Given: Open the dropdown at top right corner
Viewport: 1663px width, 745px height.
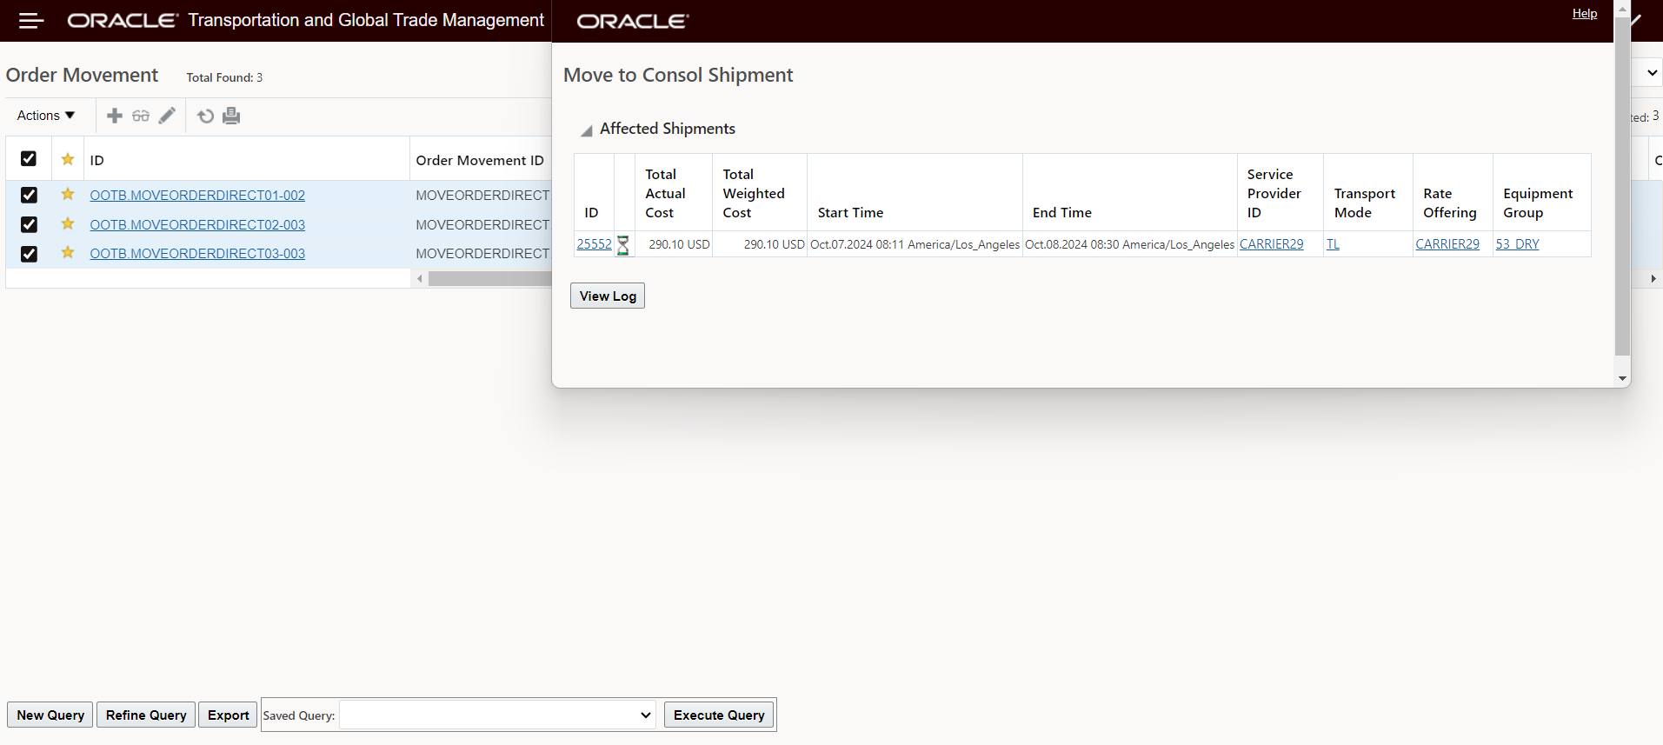Looking at the screenshot, I should click(x=1652, y=73).
